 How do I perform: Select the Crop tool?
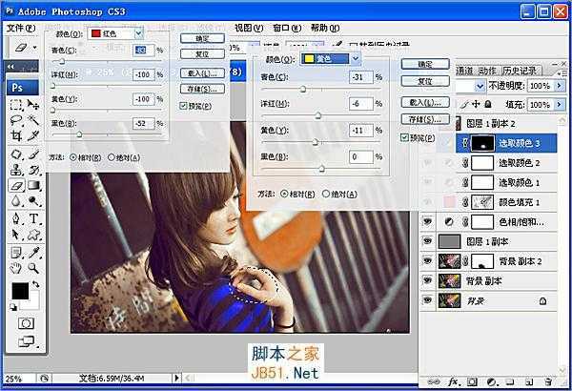click(x=16, y=135)
